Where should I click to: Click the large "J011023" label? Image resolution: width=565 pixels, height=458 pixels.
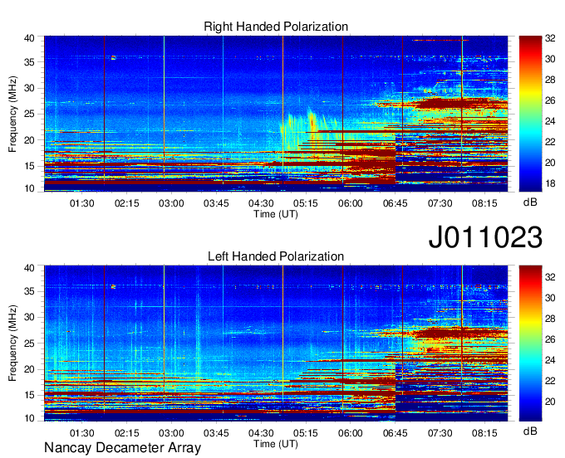pos(485,237)
